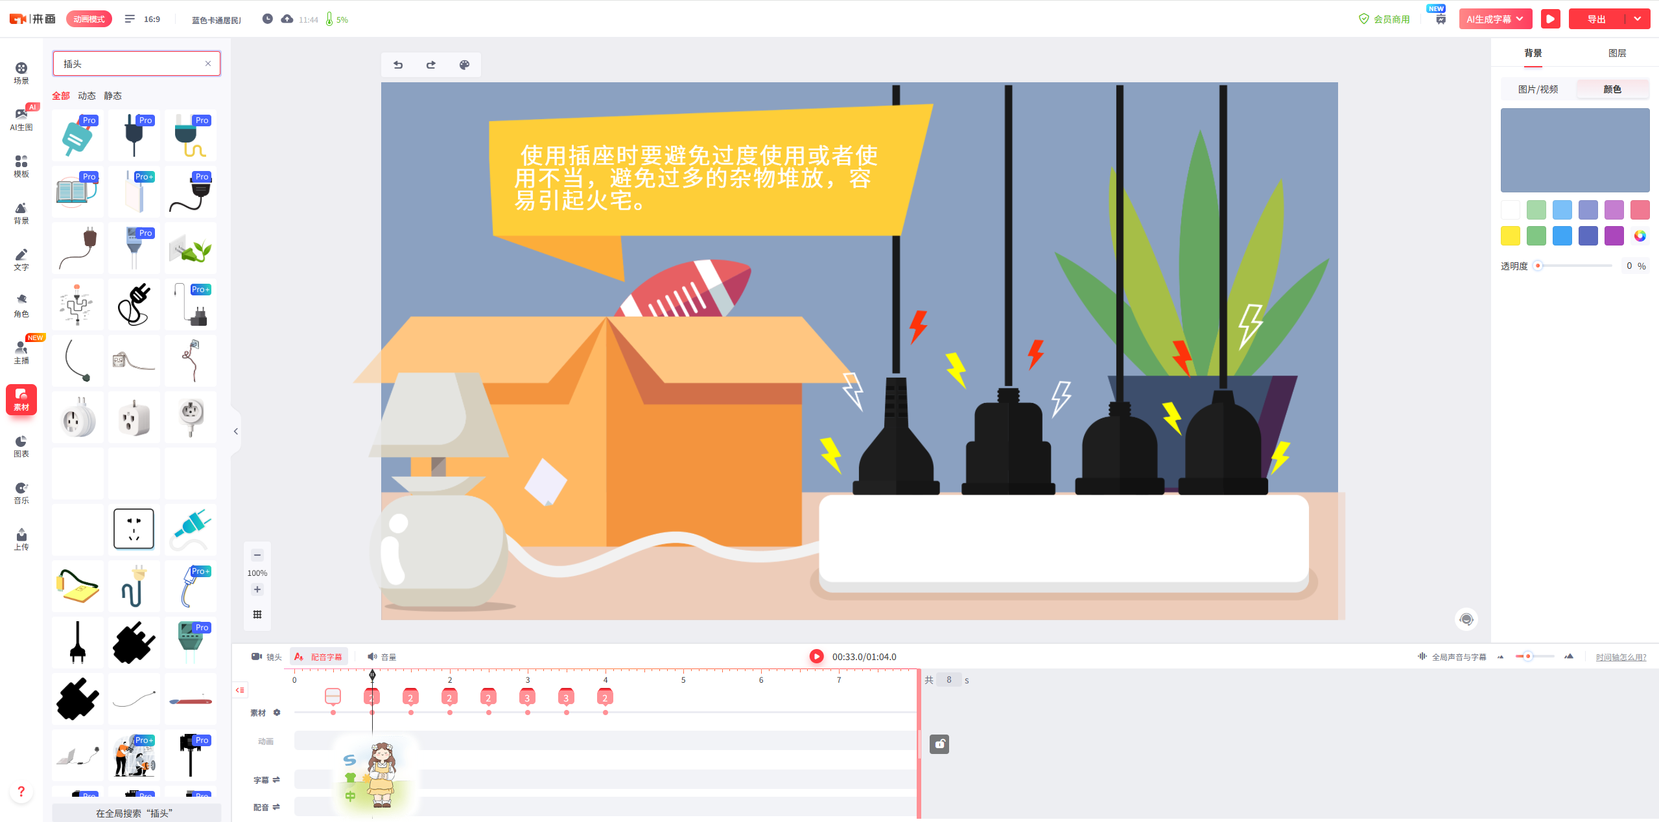Pick the yellow color swatch
The width and height of the screenshot is (1659, 822).
coord(1510,236)
